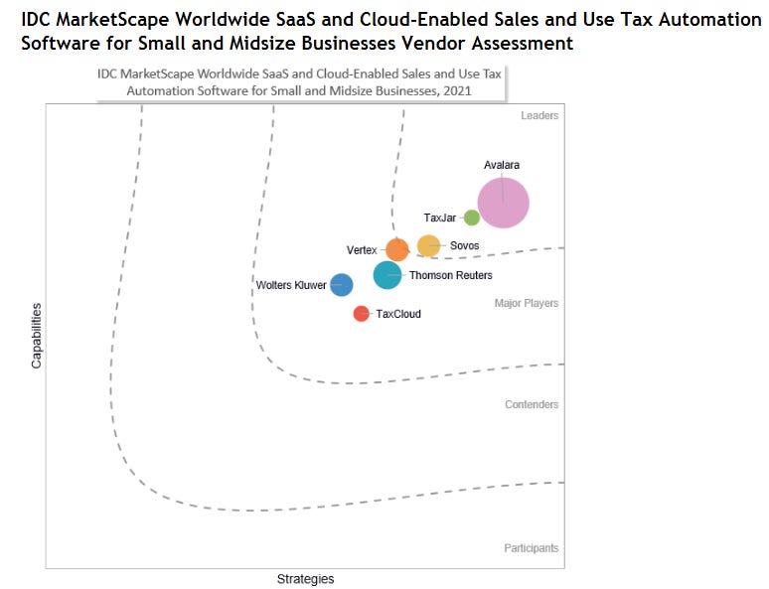Click the Strategies axis label
This screenshot has height=589, width=769.
tap(306, 579)
